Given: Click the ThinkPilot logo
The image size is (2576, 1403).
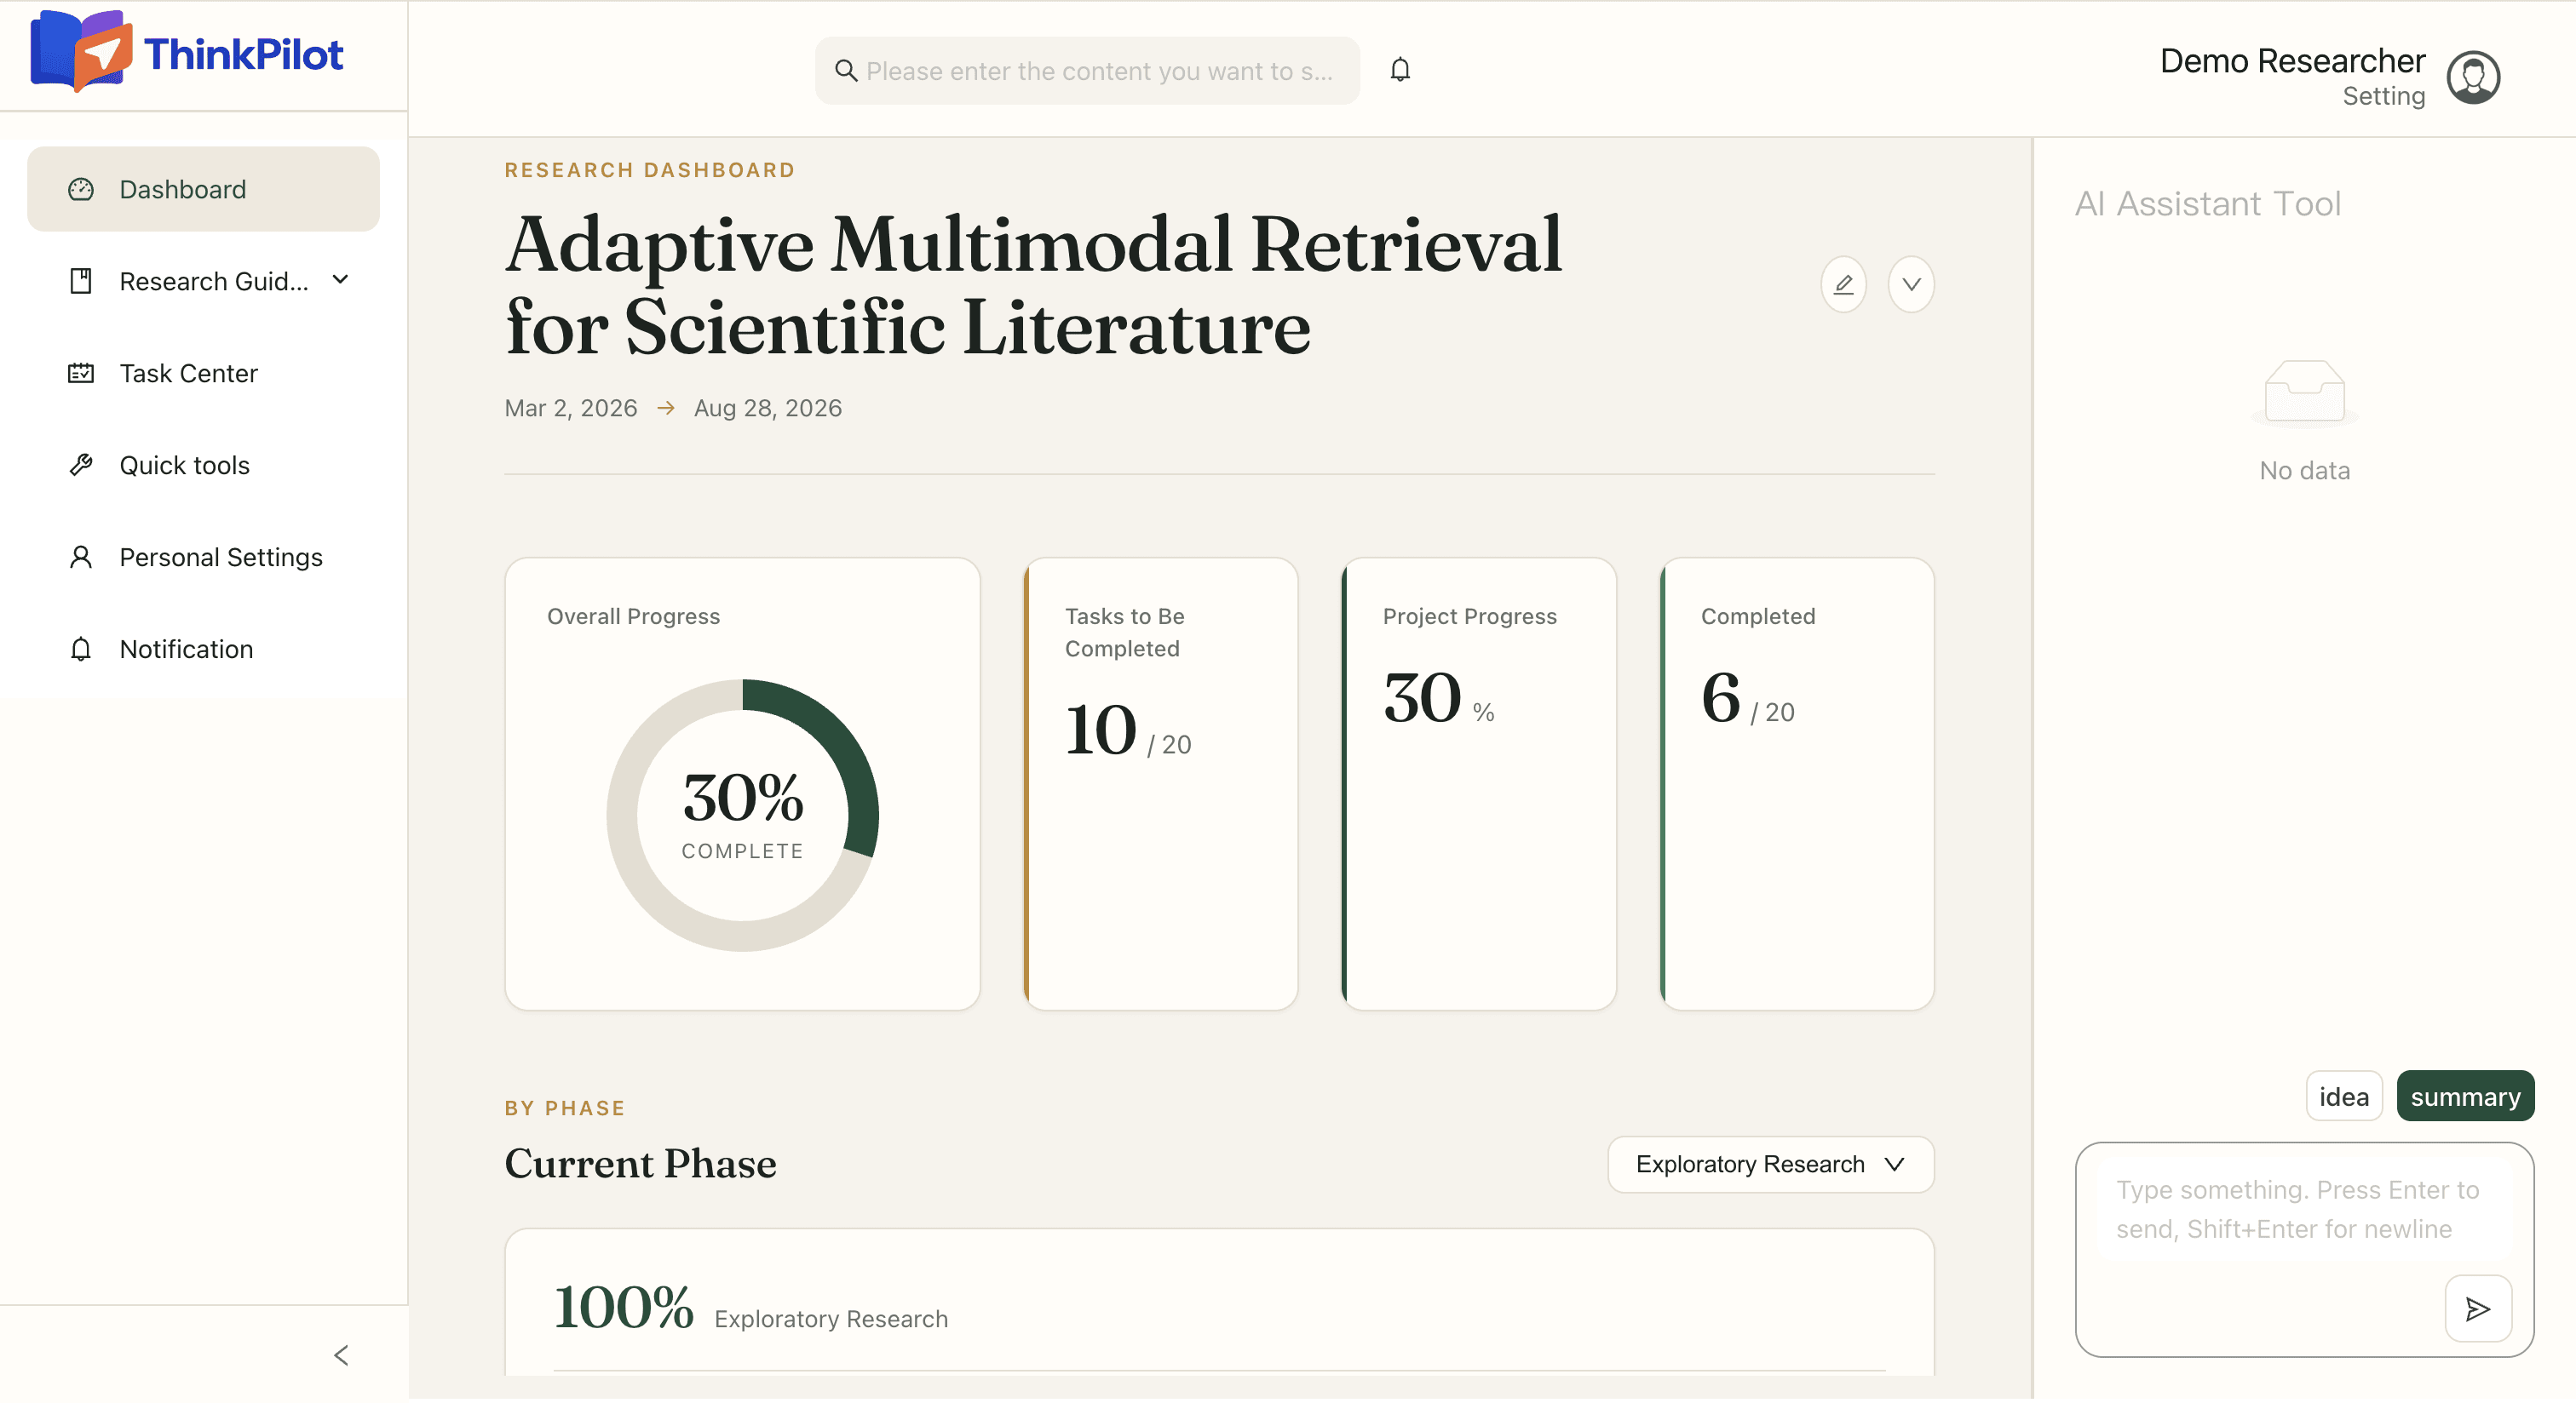Looking at the screenshot, I should click(x=187, y=52).
